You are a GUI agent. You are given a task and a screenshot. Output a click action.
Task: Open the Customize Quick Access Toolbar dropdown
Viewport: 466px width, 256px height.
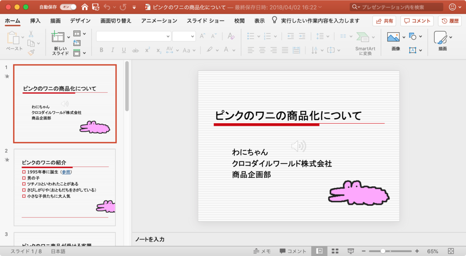click(x=134, y=7)
